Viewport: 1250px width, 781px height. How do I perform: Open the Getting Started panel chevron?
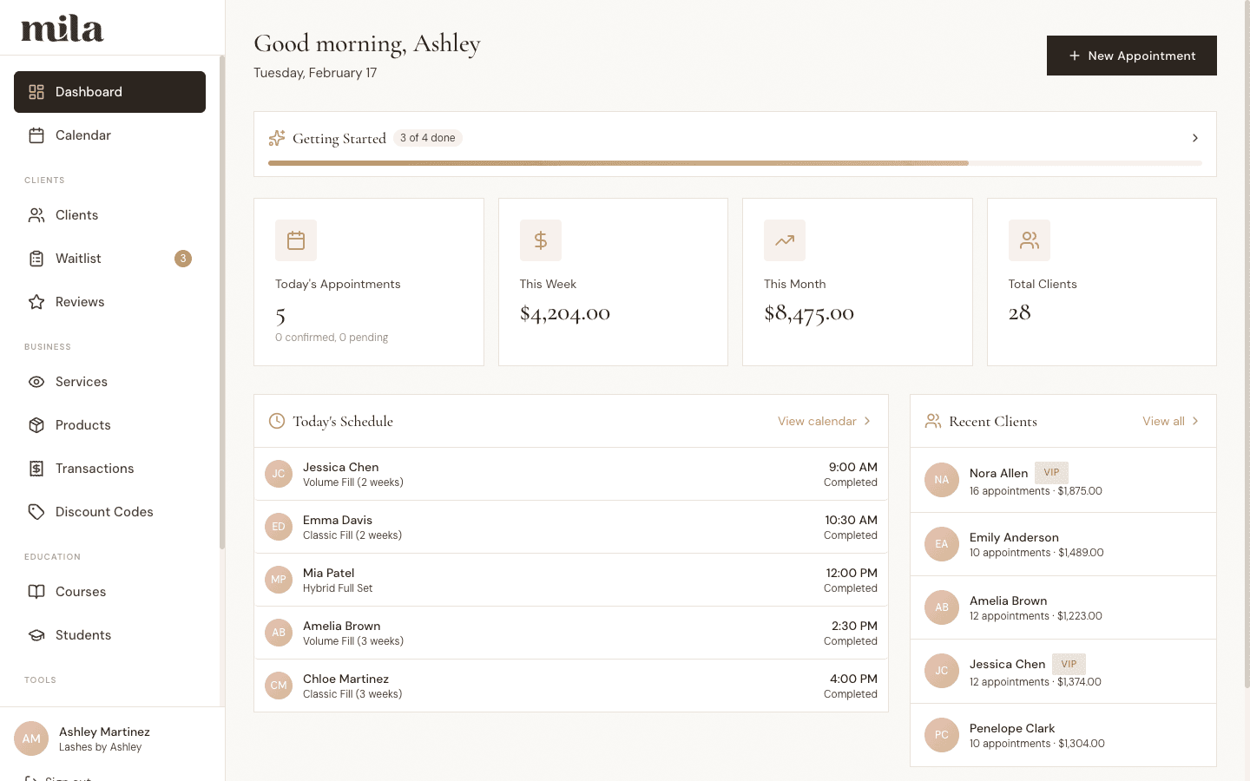[1195, 138]
